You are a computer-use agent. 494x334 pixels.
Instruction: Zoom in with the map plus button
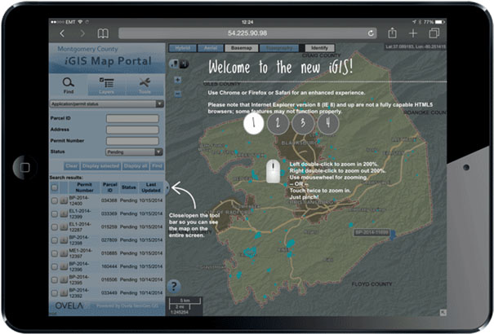[x=178, y=80]
